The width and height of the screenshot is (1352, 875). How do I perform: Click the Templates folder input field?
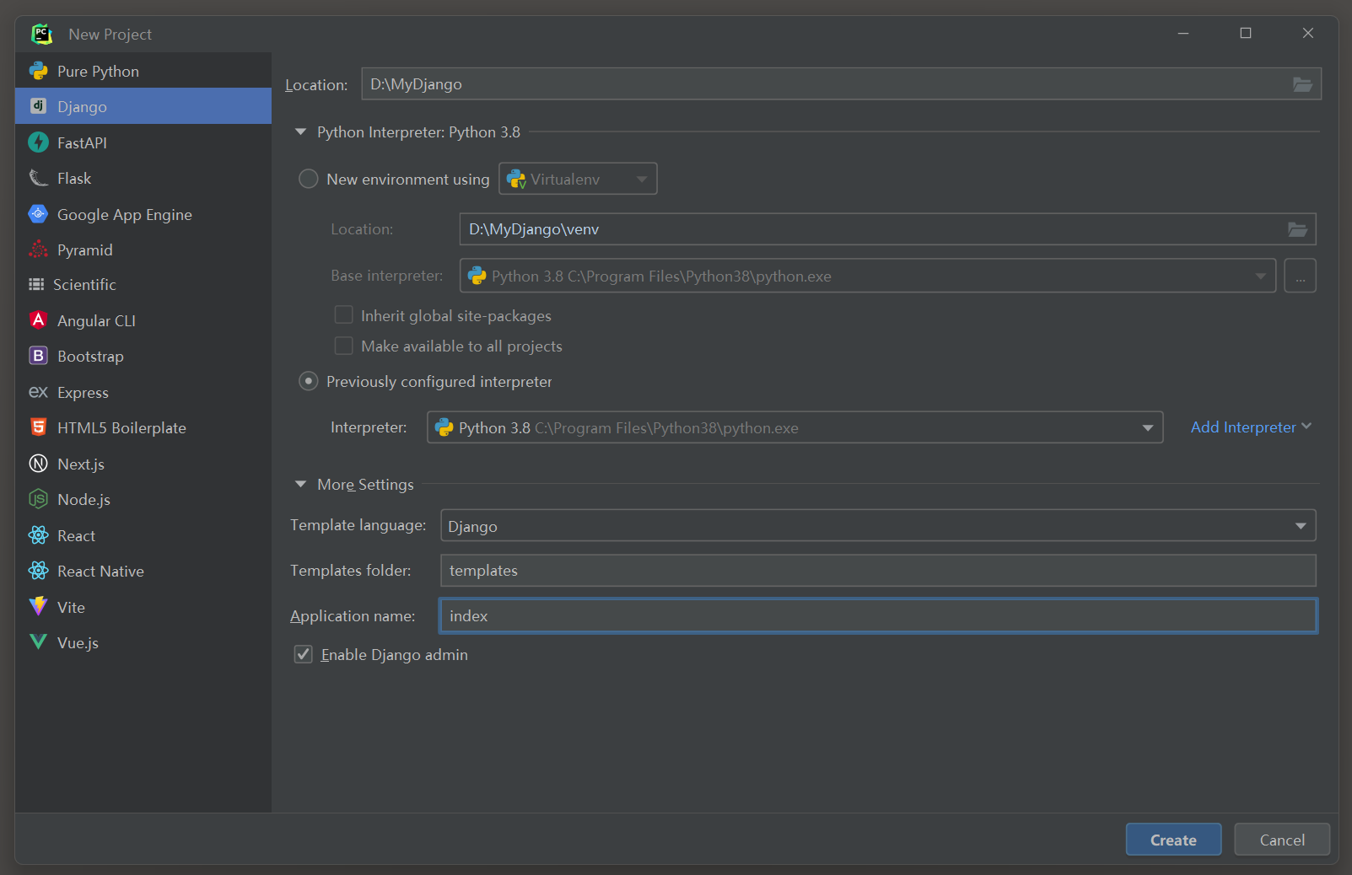point(878,571)
